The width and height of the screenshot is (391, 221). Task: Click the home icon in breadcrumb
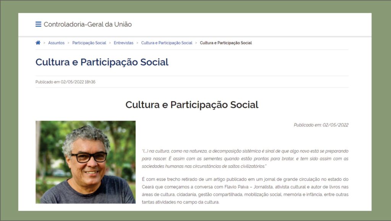(38, 43)
